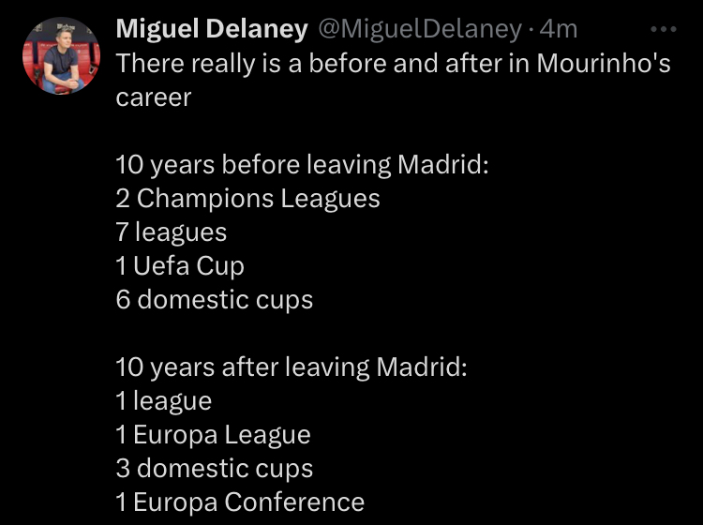Screen dimensions: 703x525
Task: Open Miguel Delaney's profile picture
Action: (x=62, y=55)
